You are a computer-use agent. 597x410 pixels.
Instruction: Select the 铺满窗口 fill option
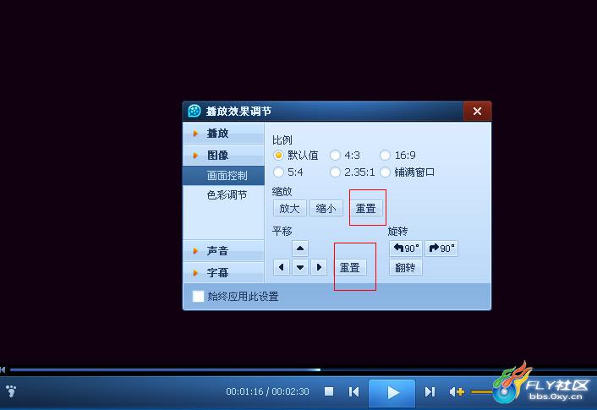pos(407,172)
